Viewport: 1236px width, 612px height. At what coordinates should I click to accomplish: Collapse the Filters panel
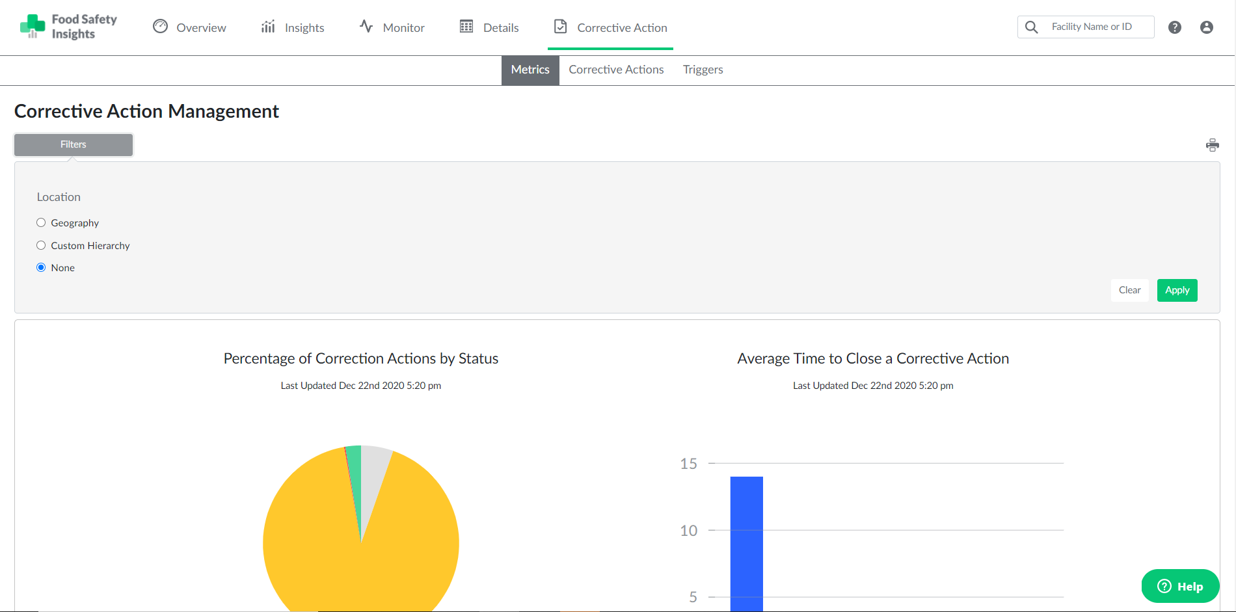tap(73, 144)
